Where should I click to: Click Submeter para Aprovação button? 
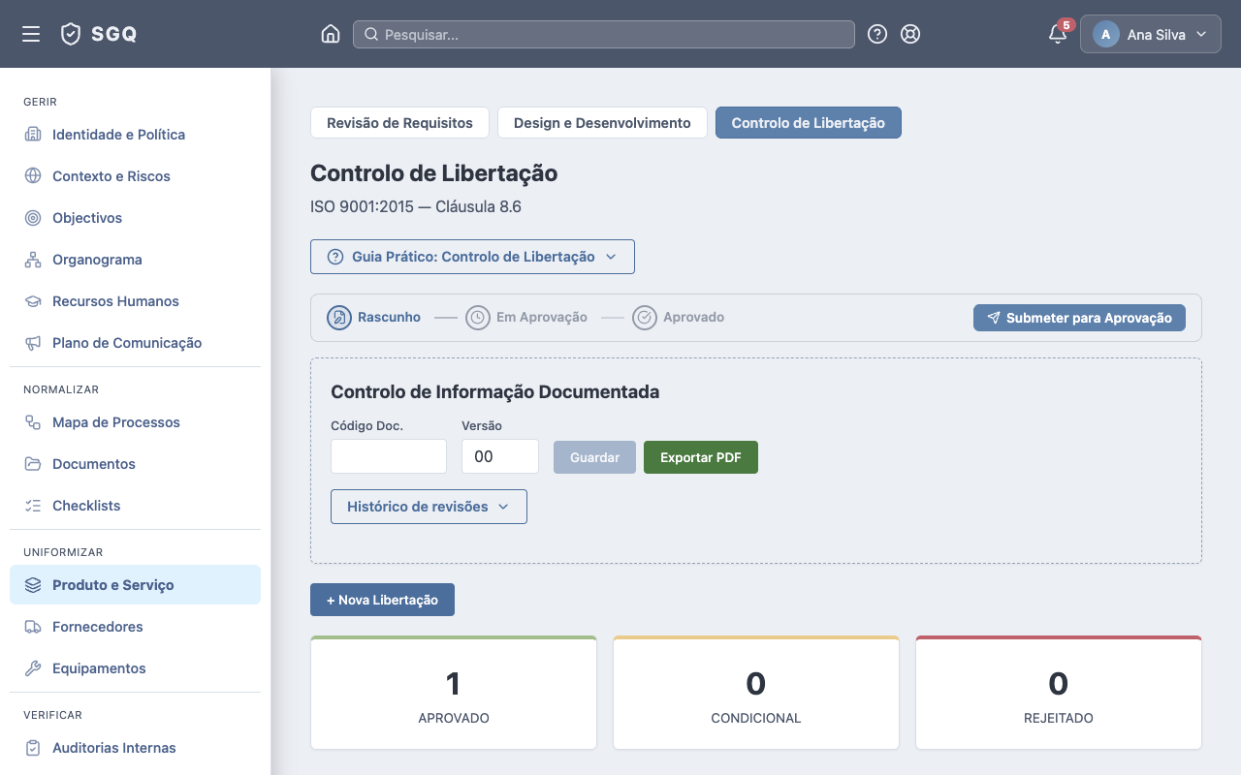pyautogui.click(x=1079, y=318)
